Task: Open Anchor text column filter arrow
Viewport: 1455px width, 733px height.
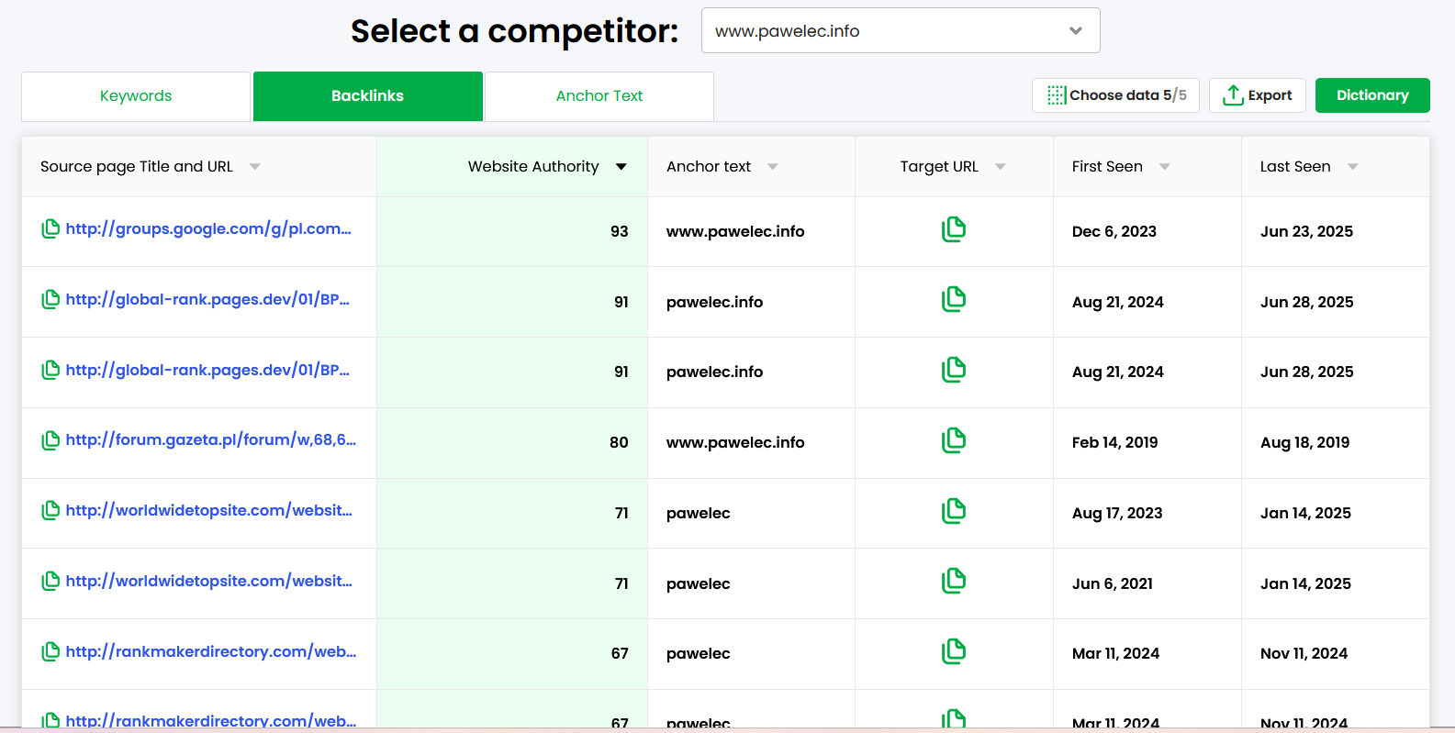Action: tap(773, 167)
